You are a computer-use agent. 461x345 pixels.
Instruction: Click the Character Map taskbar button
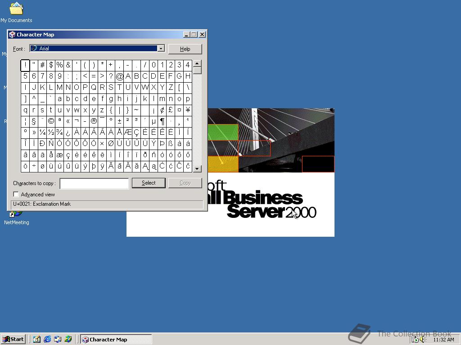pyautogui.click(x=116, y=340)
